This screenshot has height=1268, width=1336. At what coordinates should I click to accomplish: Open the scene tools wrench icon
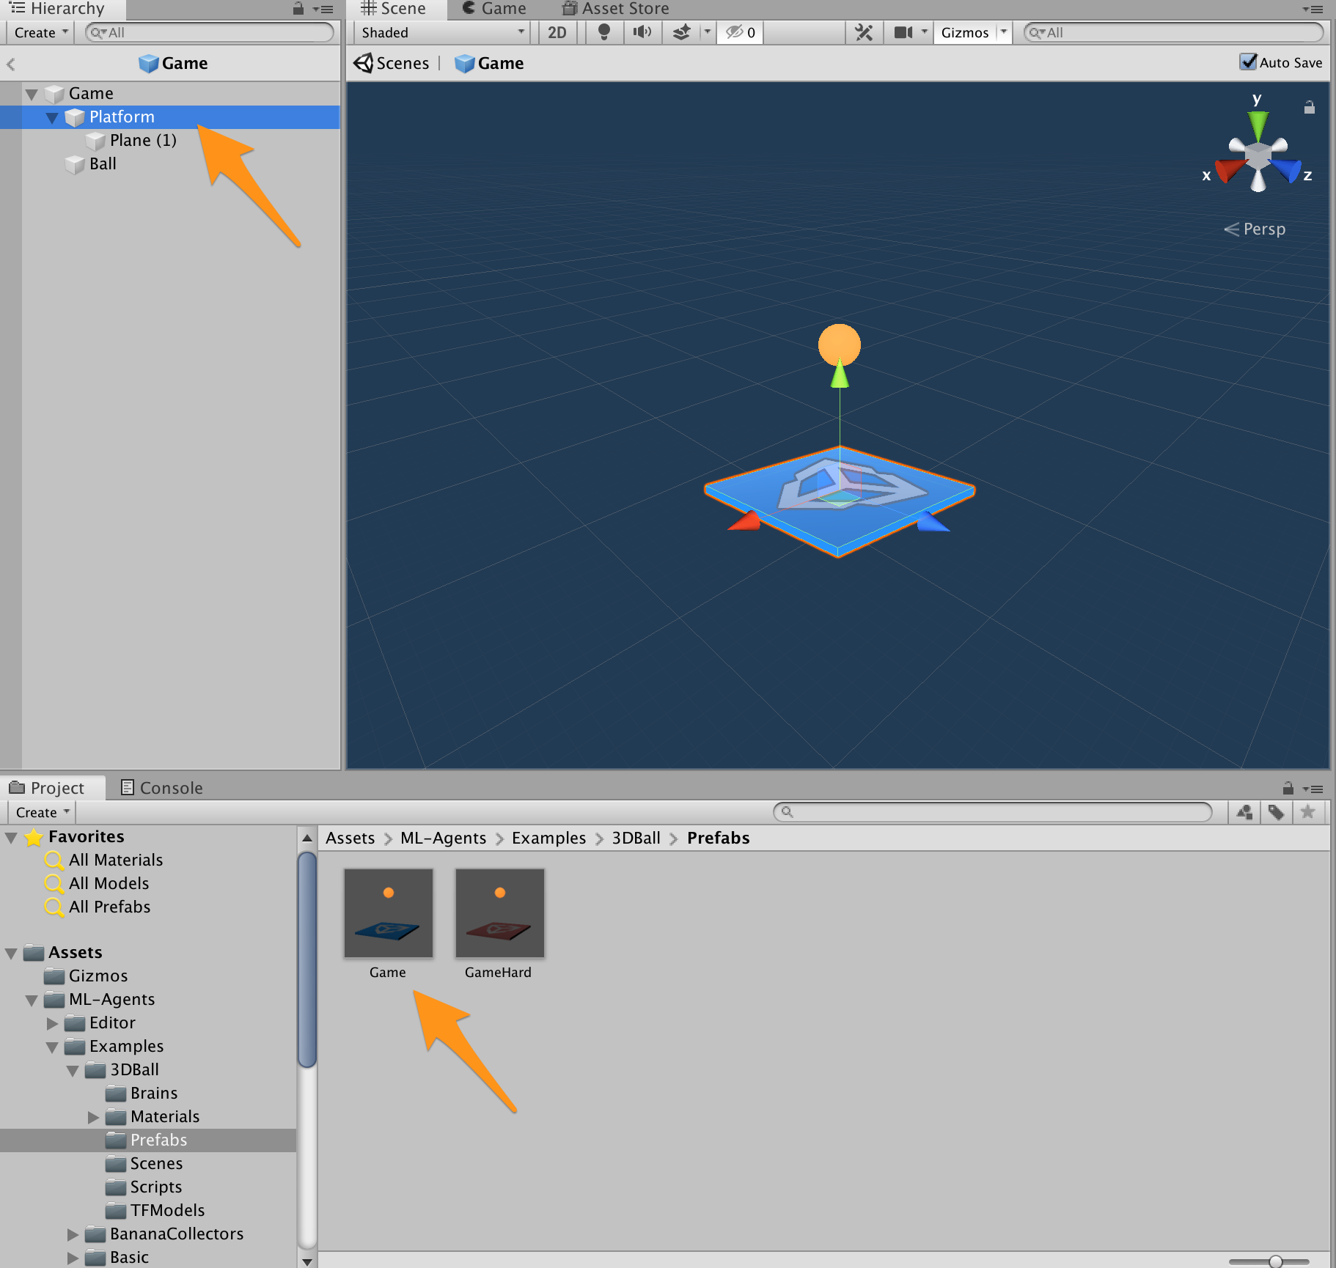point(864,32)
